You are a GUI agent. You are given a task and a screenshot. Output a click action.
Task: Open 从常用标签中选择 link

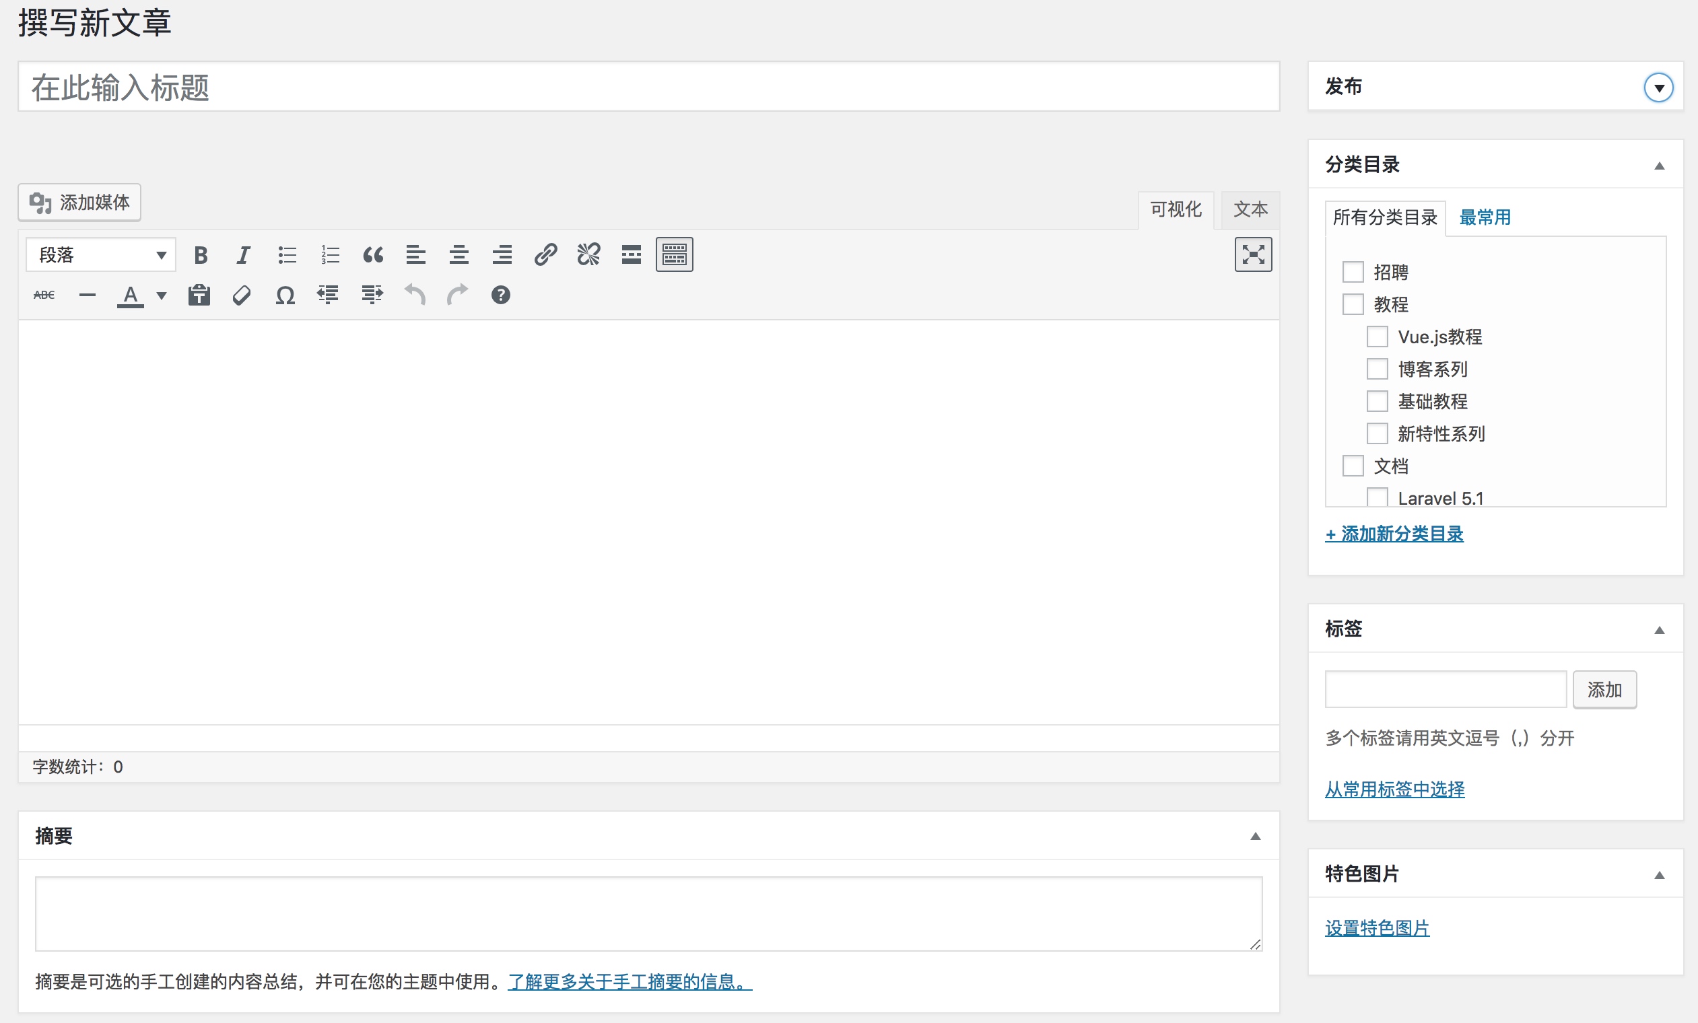click(x=1395, y=789)
